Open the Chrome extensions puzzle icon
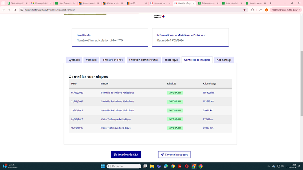 tap(252, 10)
